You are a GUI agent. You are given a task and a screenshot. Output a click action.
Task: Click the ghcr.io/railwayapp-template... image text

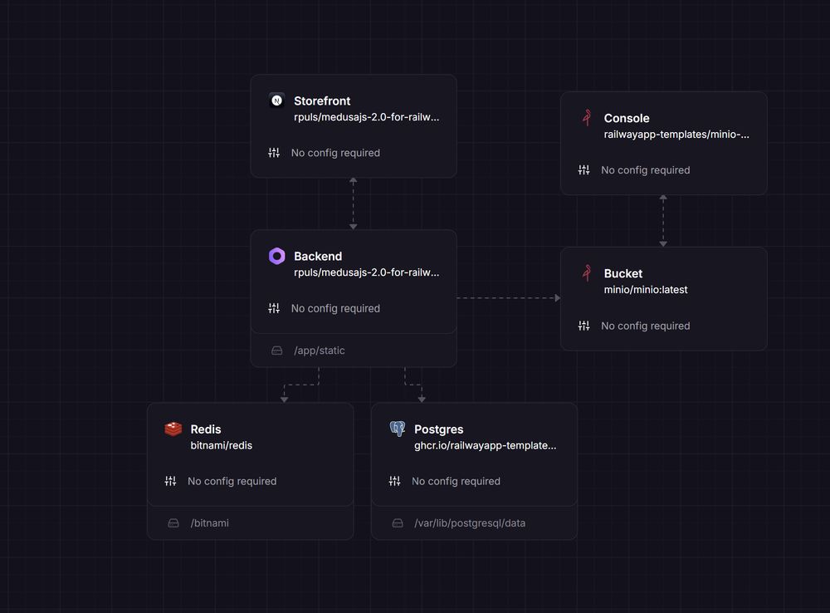[485, 445]
